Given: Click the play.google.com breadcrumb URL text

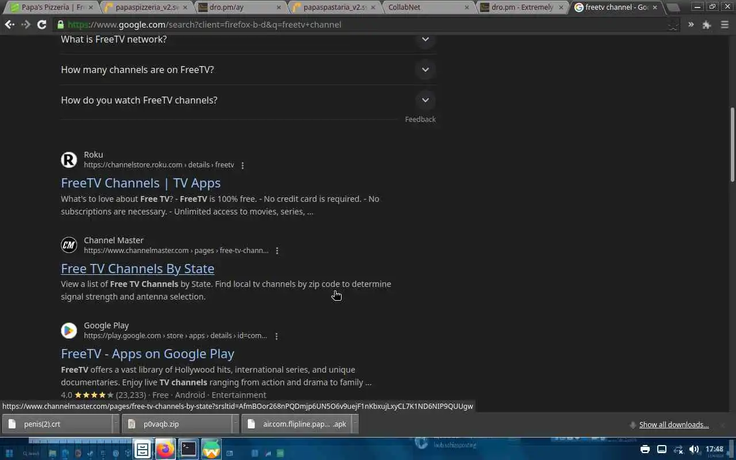Looking at the screenshot, I should 175,336.
